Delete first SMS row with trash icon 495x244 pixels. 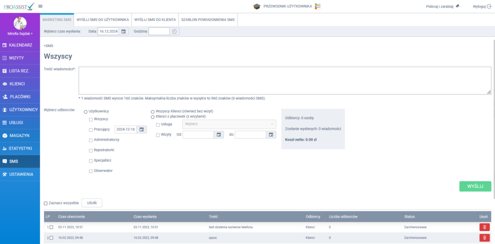[483, 227]
